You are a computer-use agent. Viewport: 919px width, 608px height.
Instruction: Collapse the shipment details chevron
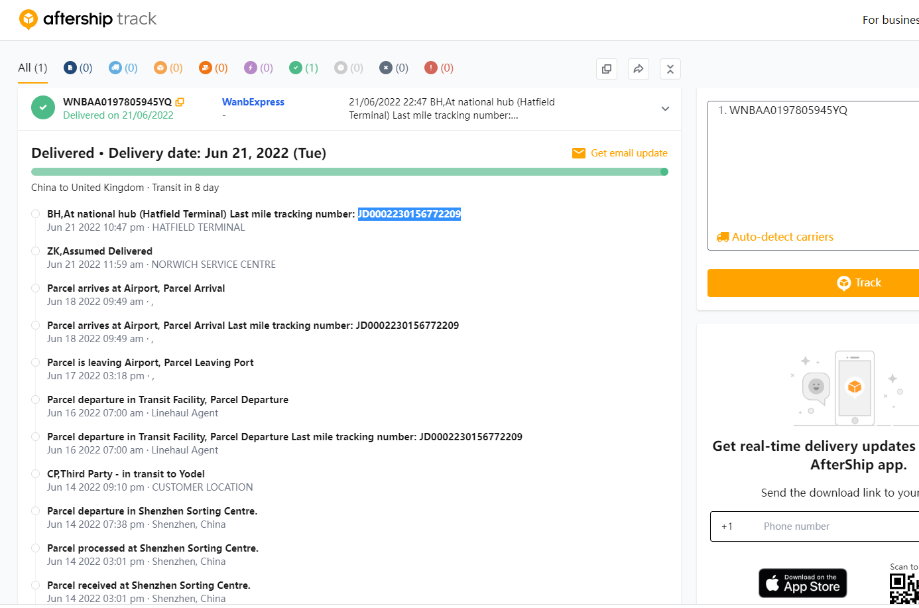click(665, 109)
